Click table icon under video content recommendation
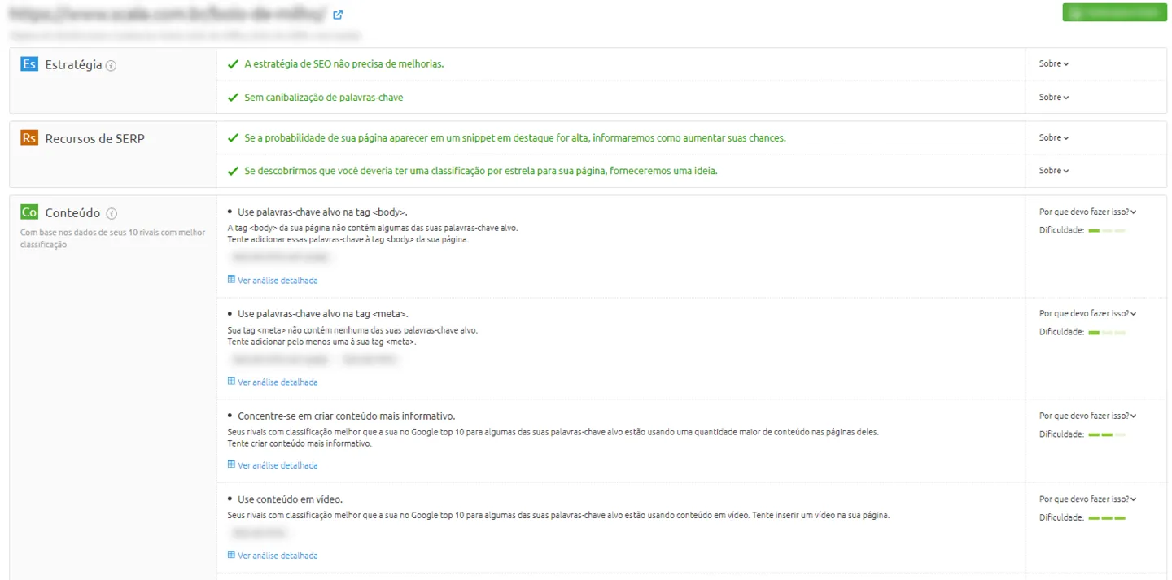 (231, 555)
